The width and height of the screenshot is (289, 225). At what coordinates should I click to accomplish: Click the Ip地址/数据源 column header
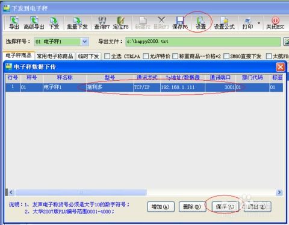click(x=182, y=77)
